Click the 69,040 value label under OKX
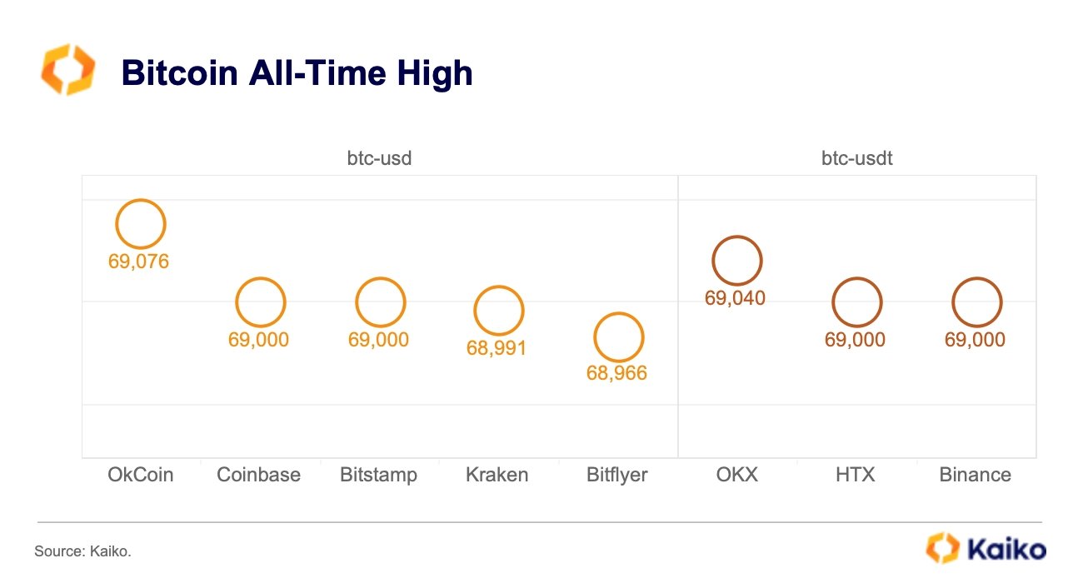This screenshot has width=1073, height=578. coord(735,298)
